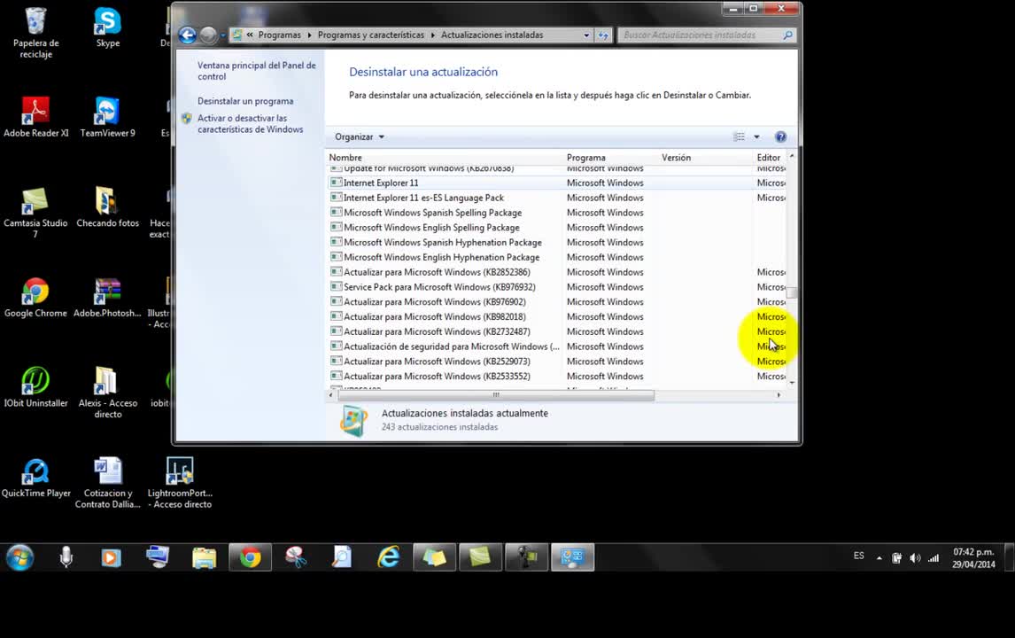Click the change view icon
1015x638 pixels.
tap(739, 136)
